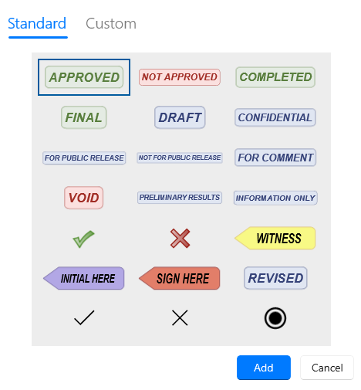Screen dimensions: 361x390
Task: Pick the orange SIGN HERE stamp
Action: pyautogui.click(x=180, y=278)
